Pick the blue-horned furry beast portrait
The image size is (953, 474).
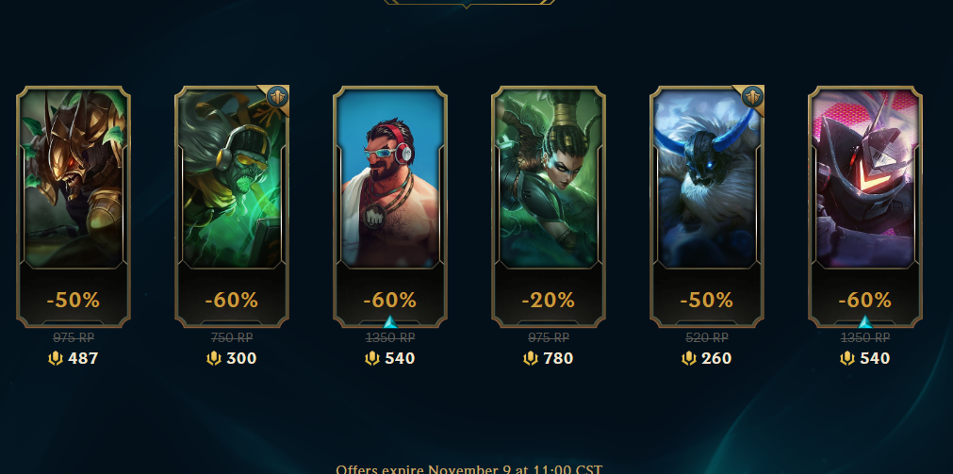click(x=707, y=178)
